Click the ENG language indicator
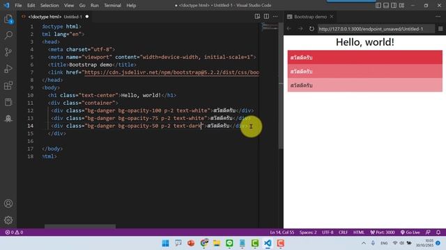446x250 pixels. tap(384, 243)
